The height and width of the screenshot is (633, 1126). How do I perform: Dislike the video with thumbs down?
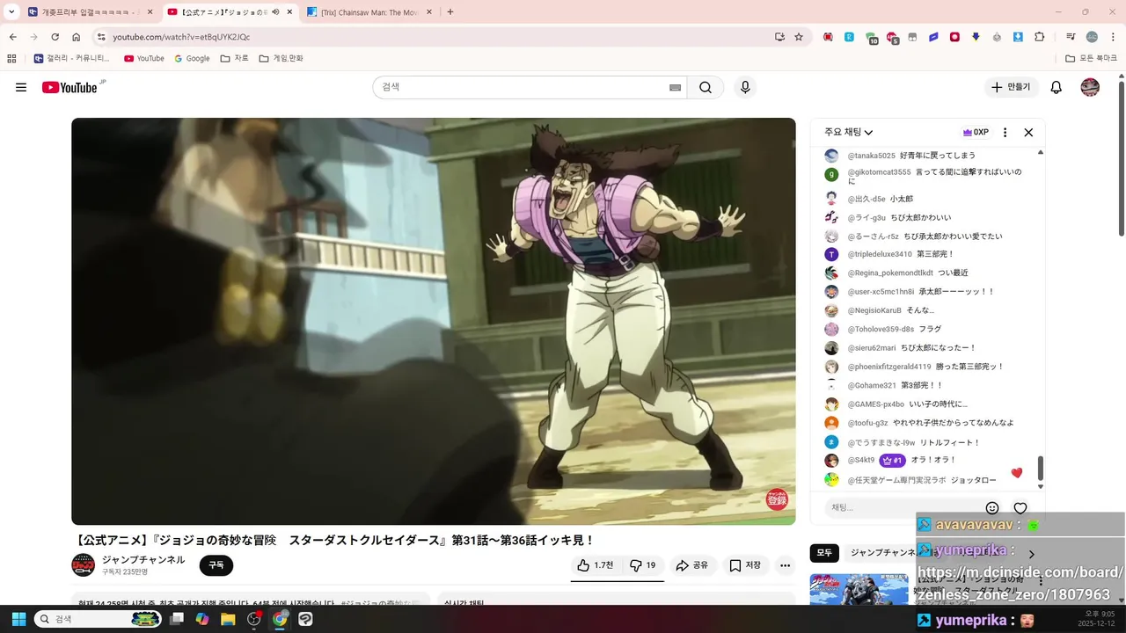point(643,565)
